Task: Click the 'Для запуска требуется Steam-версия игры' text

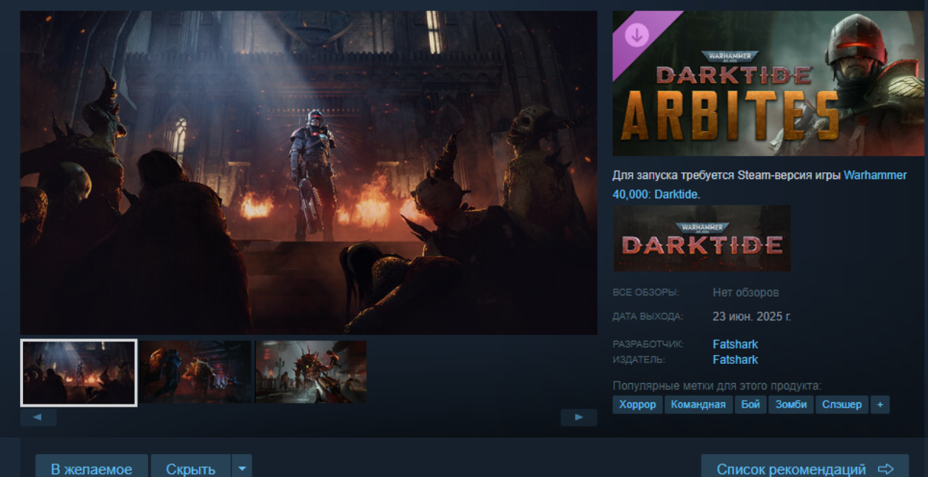Action: click(727, 175)
